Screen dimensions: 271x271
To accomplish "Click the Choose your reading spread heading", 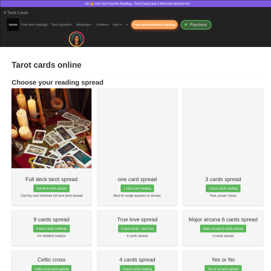I will click(x=57, y=83).
